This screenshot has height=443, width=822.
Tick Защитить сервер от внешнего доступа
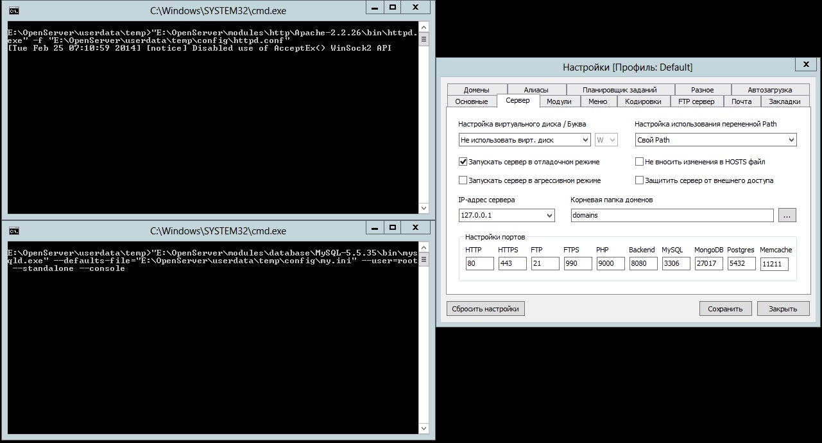640,181
